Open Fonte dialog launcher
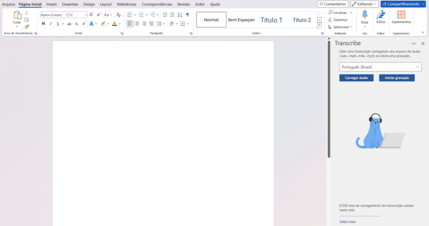 tap(122, 34)
